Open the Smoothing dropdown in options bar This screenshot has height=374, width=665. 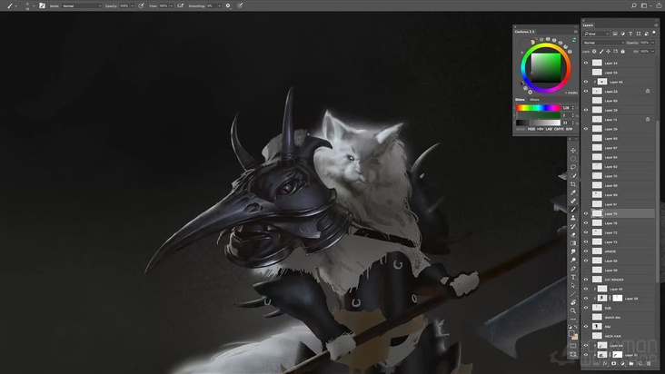point(219,6)
